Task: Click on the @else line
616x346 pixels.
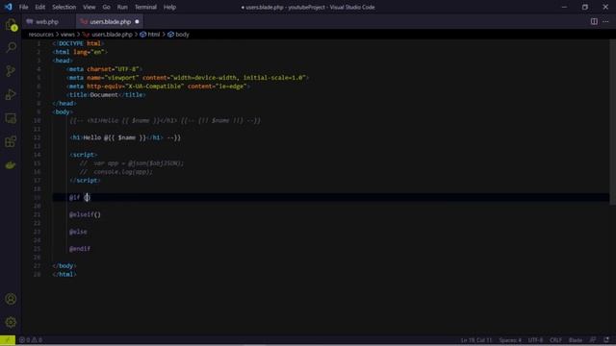Action: click(x=78, y=232)
